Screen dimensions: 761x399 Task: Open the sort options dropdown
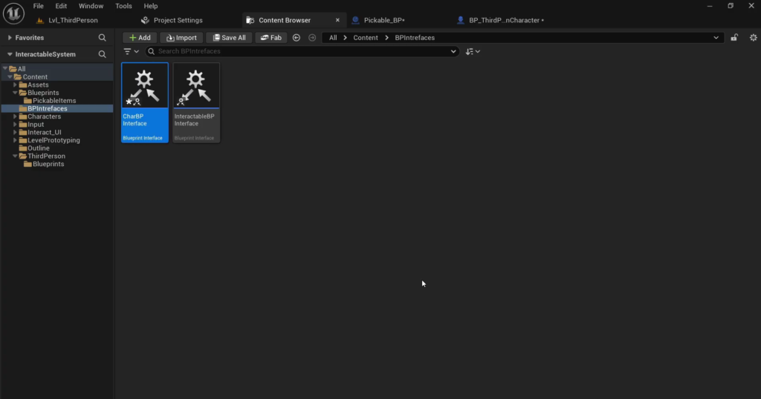point(473,51)
